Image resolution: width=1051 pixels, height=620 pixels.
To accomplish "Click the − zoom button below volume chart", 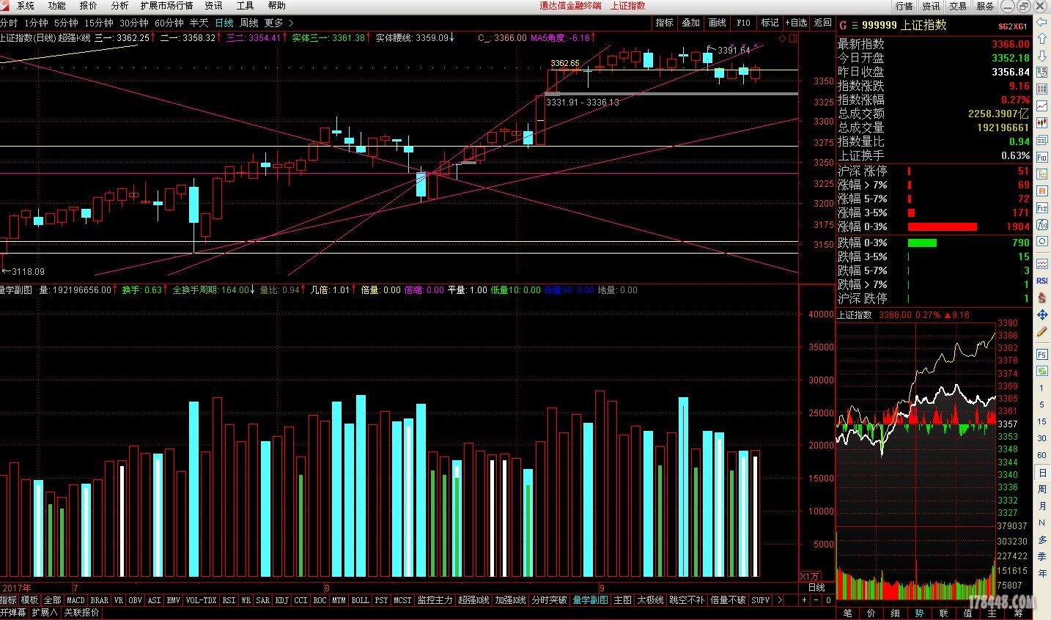I will [816, 600].
